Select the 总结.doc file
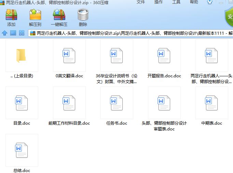This screenshot has height=173, width=233. coord(22,151)
